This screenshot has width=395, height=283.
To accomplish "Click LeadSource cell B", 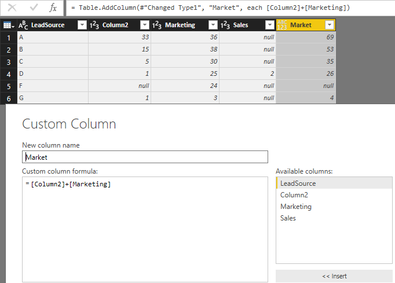I will [x=53, y=49].
